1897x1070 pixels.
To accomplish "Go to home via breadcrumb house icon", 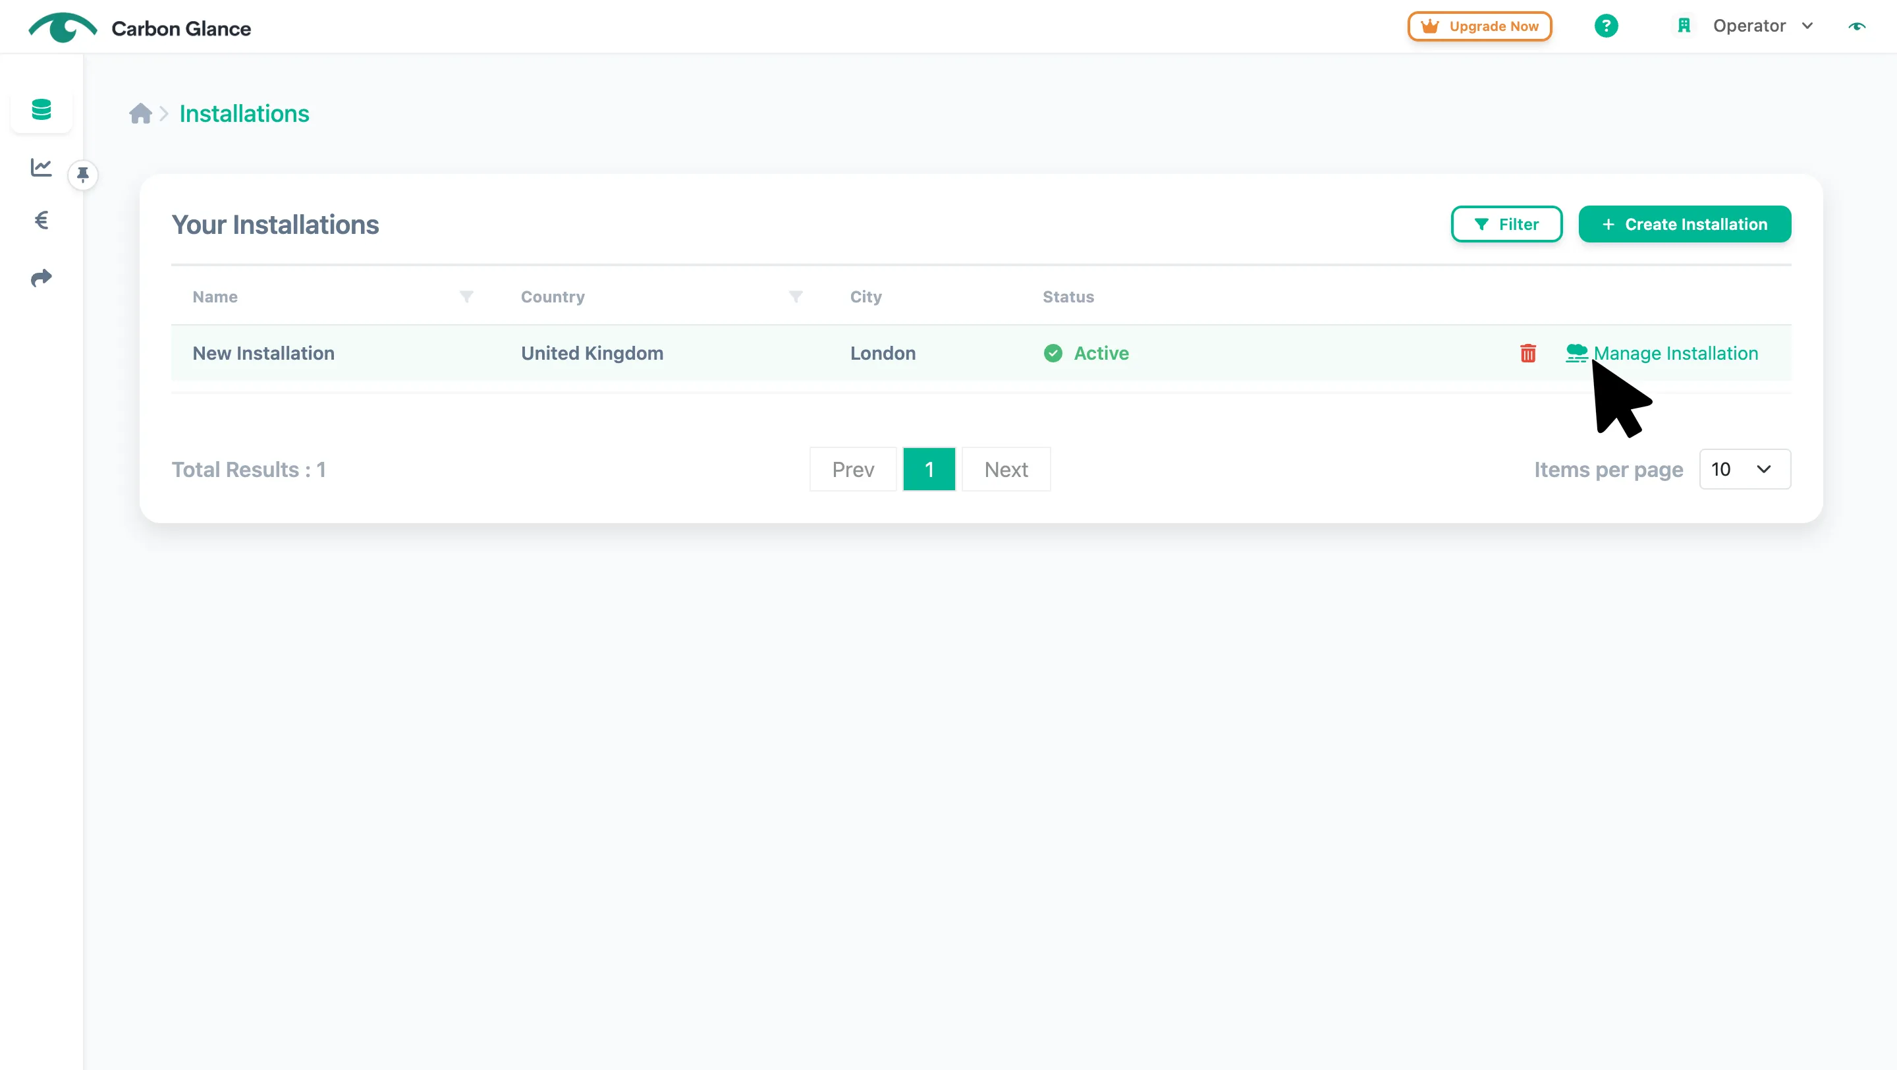I will click(140, 113).
